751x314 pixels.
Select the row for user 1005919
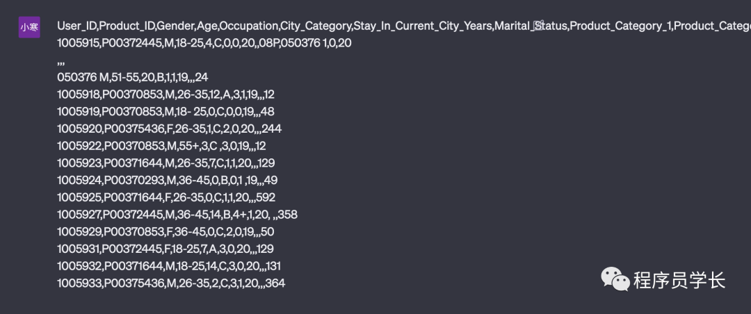point(165,112)
